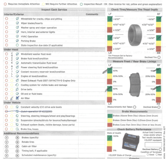Mark the yellow circle for Drive belts
The height and width of the screenshot is (159, 166).
tap(12, 89)
